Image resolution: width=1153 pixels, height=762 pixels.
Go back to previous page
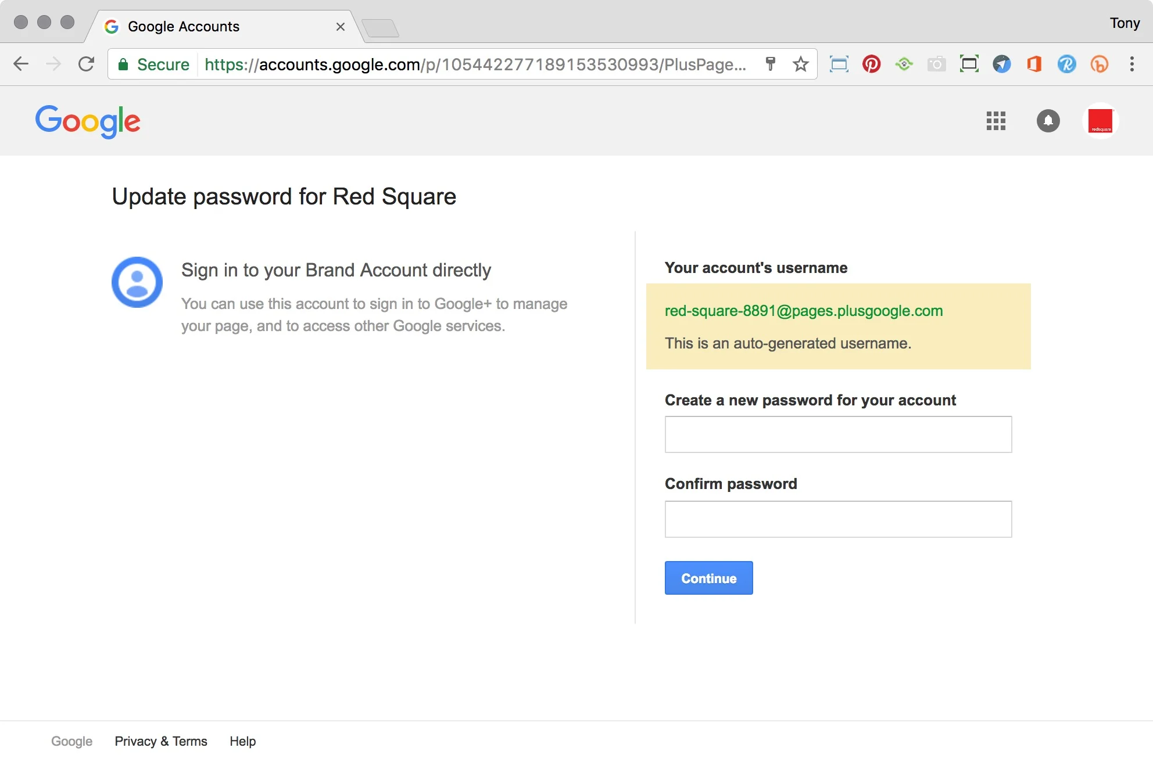click(x=21, y=64)
